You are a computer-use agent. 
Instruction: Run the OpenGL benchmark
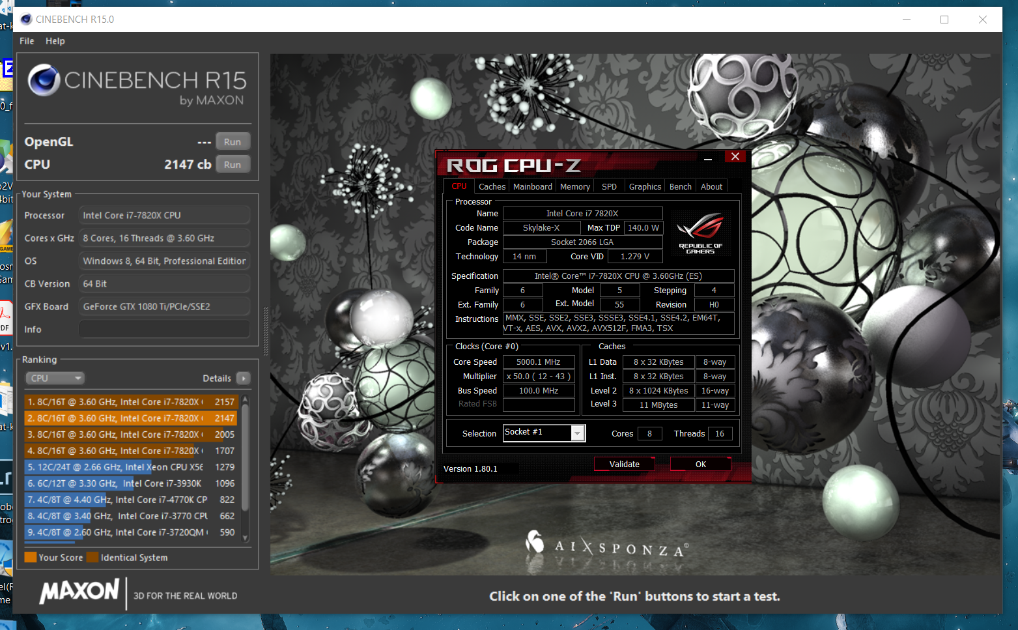[233, 142]
